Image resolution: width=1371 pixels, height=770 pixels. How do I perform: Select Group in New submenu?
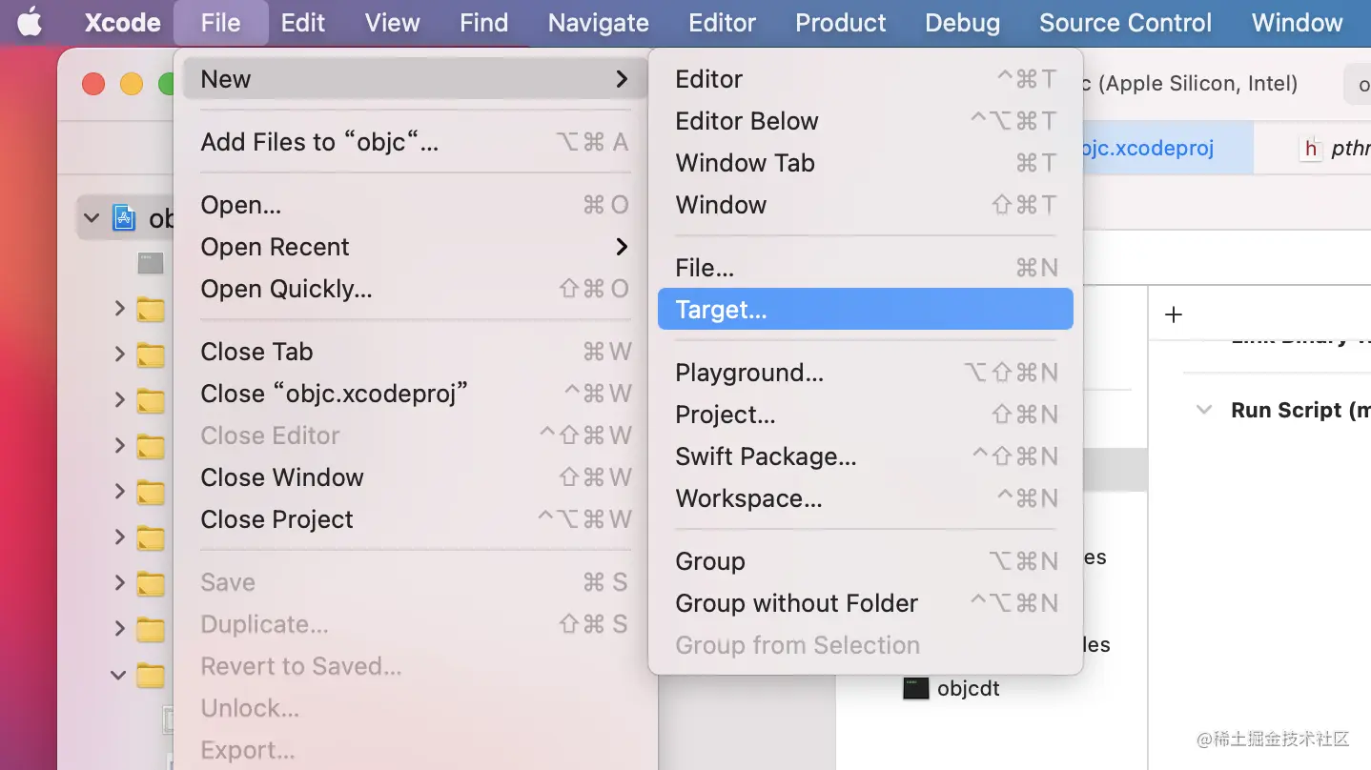(x=866, y=561)
